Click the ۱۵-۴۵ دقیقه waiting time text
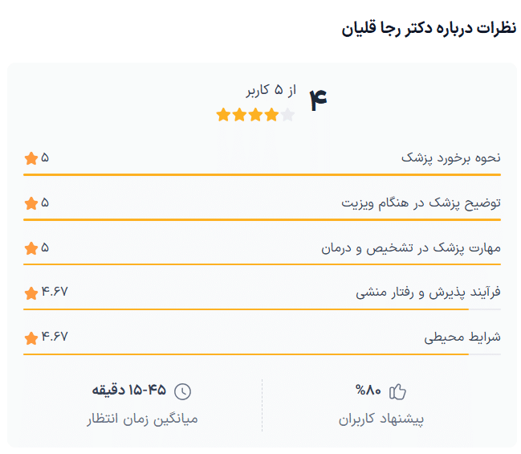 coord(129,391)
